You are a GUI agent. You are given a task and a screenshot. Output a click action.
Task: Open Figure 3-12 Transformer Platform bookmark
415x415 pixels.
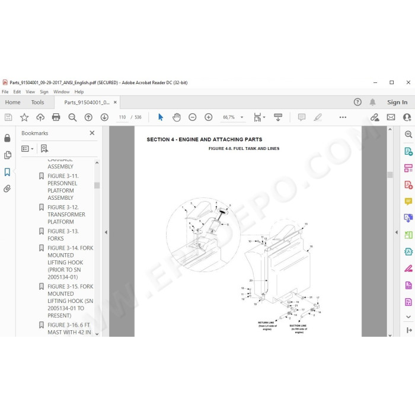(x=66, y=215)
